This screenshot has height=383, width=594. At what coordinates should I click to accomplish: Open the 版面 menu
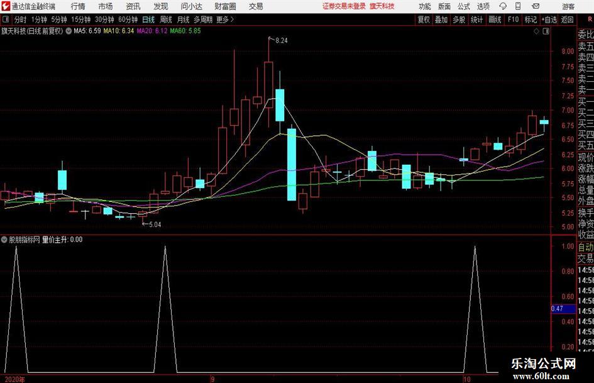pyautogui.click(x=444, y=6)
